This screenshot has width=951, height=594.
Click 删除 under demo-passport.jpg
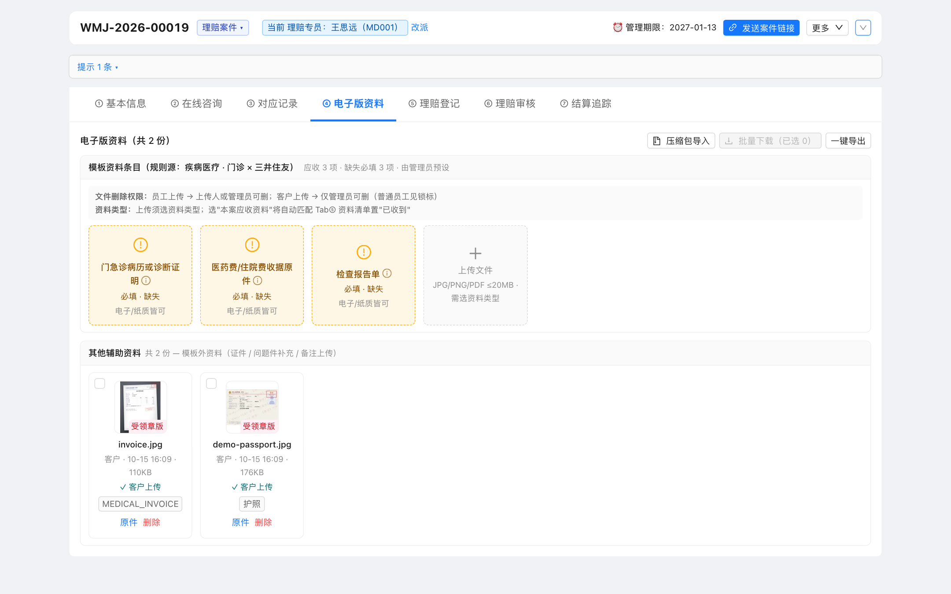click(263, 522)
